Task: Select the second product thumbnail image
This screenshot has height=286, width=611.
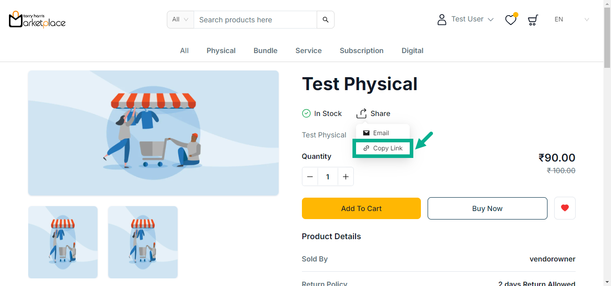Action: click(143, 242)
